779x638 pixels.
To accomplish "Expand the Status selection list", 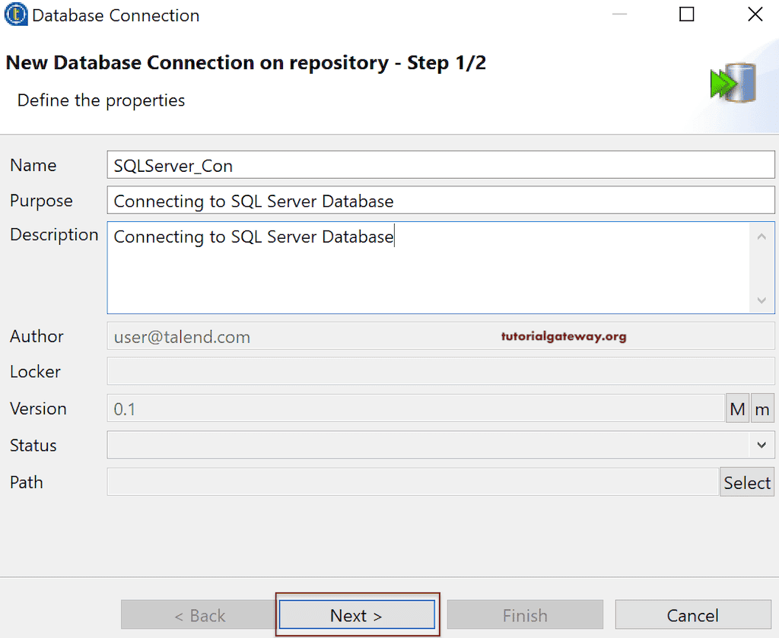I will pyautogui.click(x=762, y=445).
